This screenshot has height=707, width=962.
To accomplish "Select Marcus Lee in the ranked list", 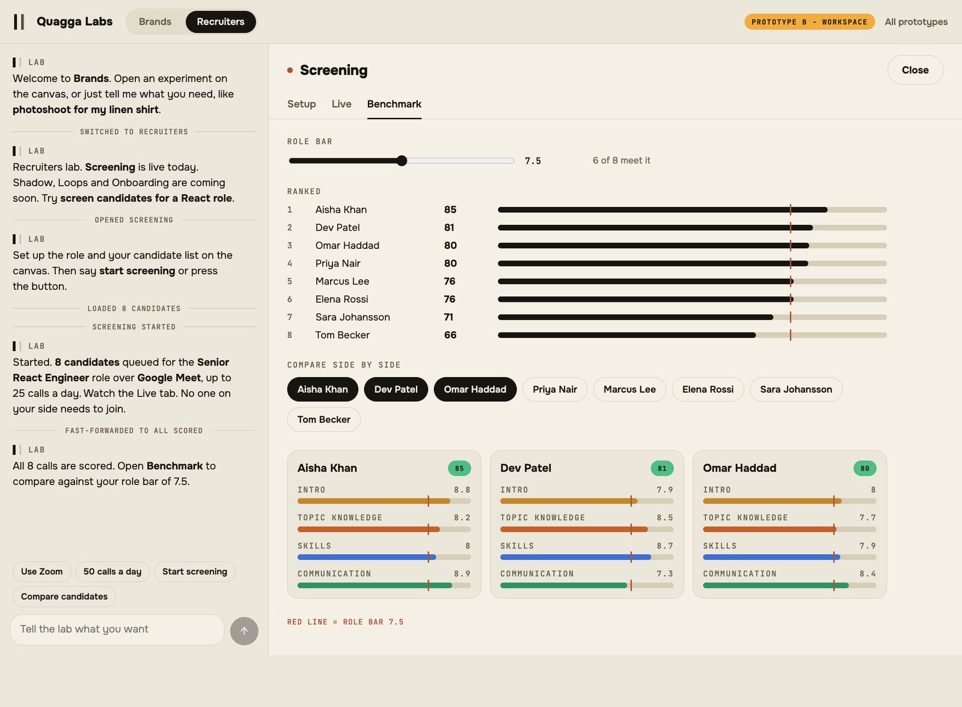I will pos(342,281).
